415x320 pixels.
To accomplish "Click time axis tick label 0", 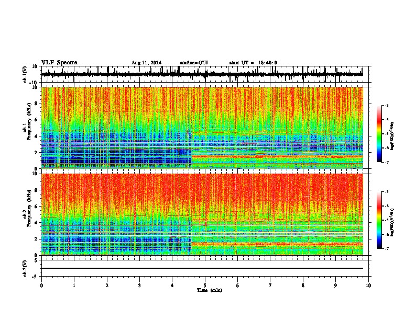I will point(41,285).
